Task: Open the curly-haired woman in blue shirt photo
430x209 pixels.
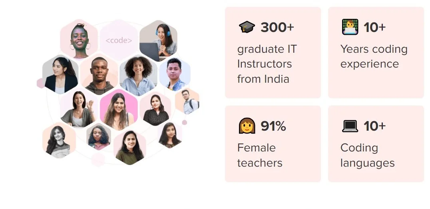Action: click(138, 75)
